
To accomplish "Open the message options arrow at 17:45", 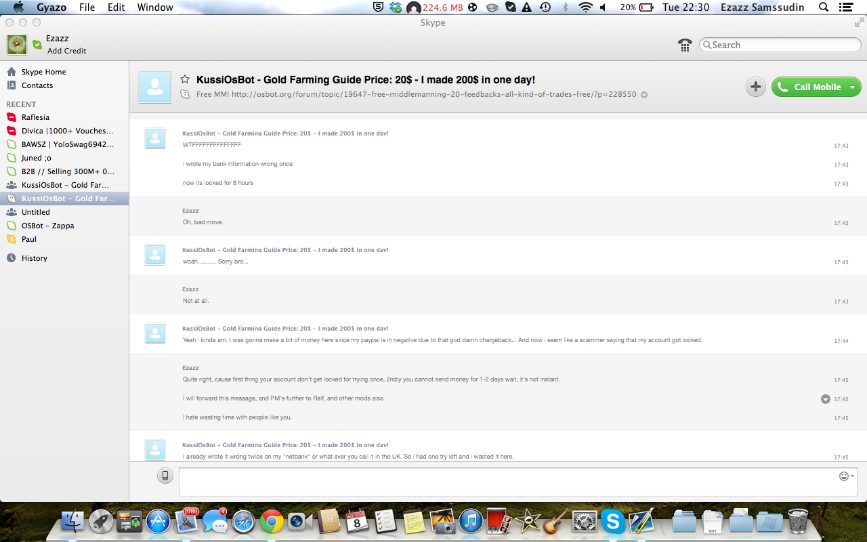I will click(826, 399).
